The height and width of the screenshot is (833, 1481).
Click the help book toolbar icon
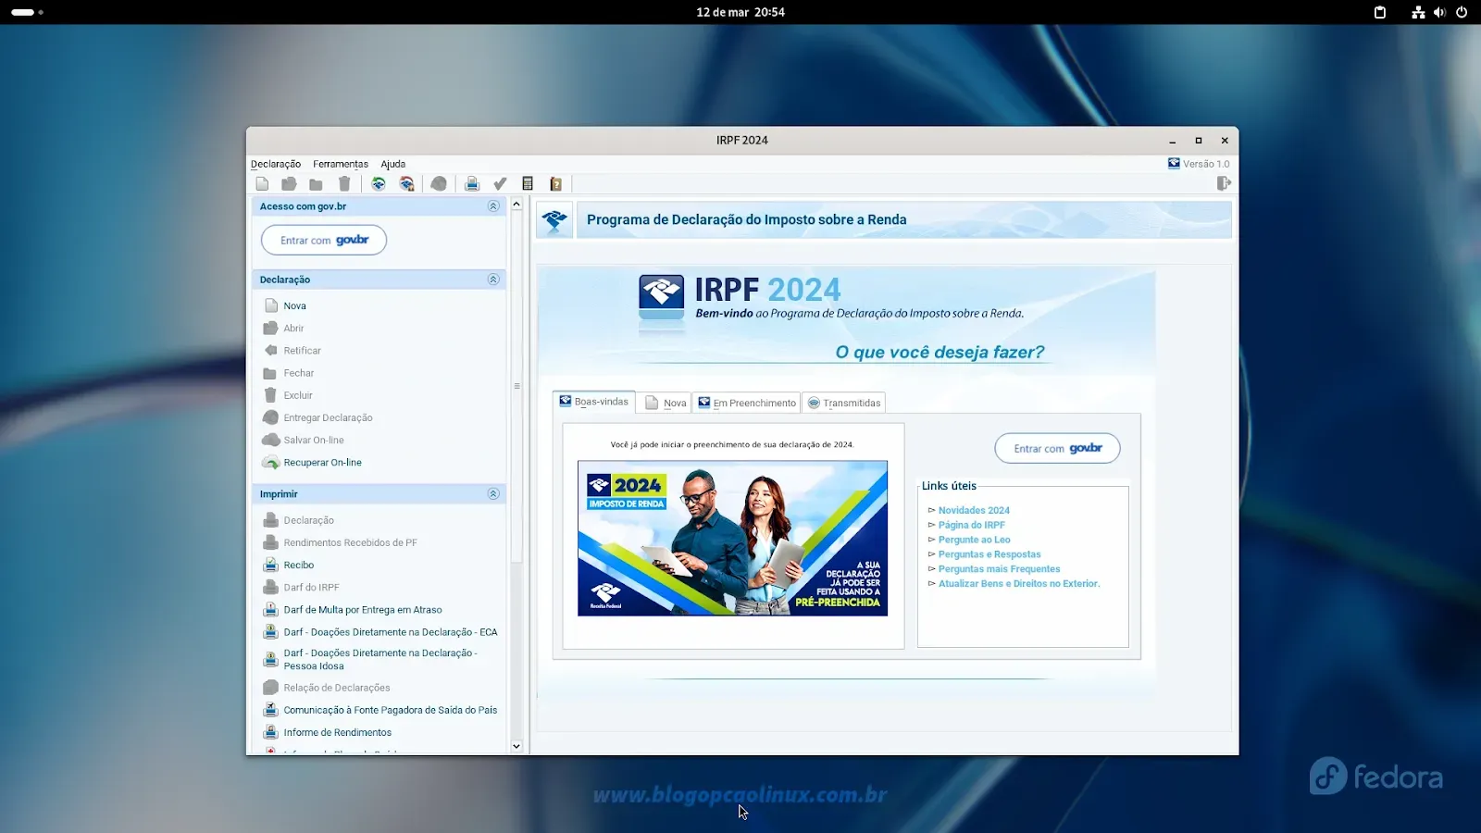(x=555, y=184)
